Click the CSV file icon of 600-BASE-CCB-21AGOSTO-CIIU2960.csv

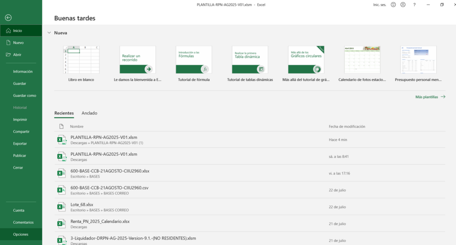coord(61,190)
